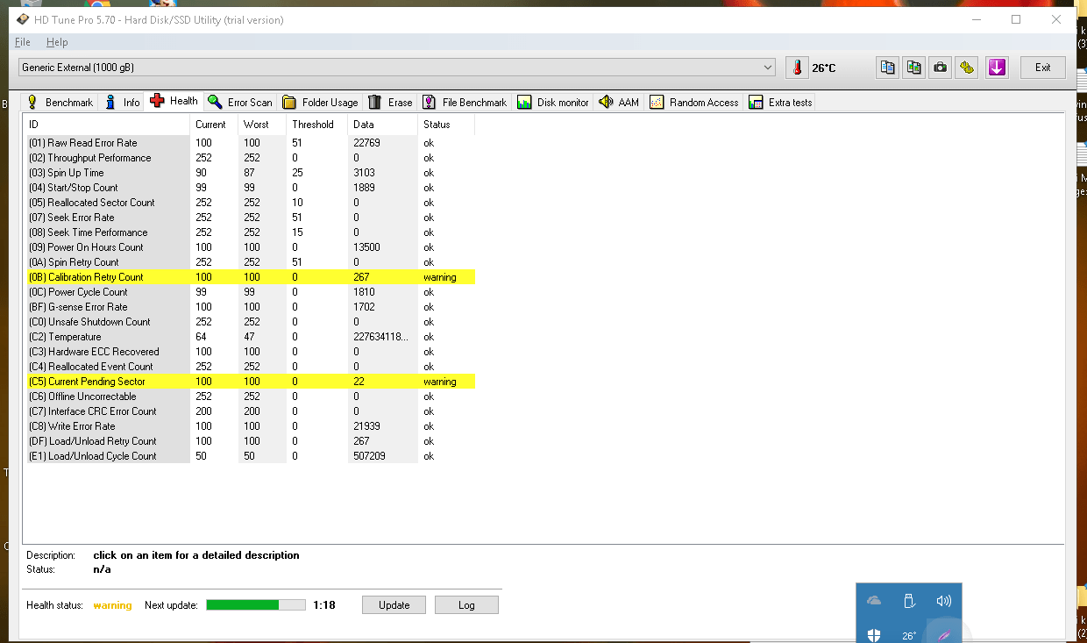This screenshot has width=1087, height=643.
Task: Select the Seek Time Performance row
Action: coord(251,232)
